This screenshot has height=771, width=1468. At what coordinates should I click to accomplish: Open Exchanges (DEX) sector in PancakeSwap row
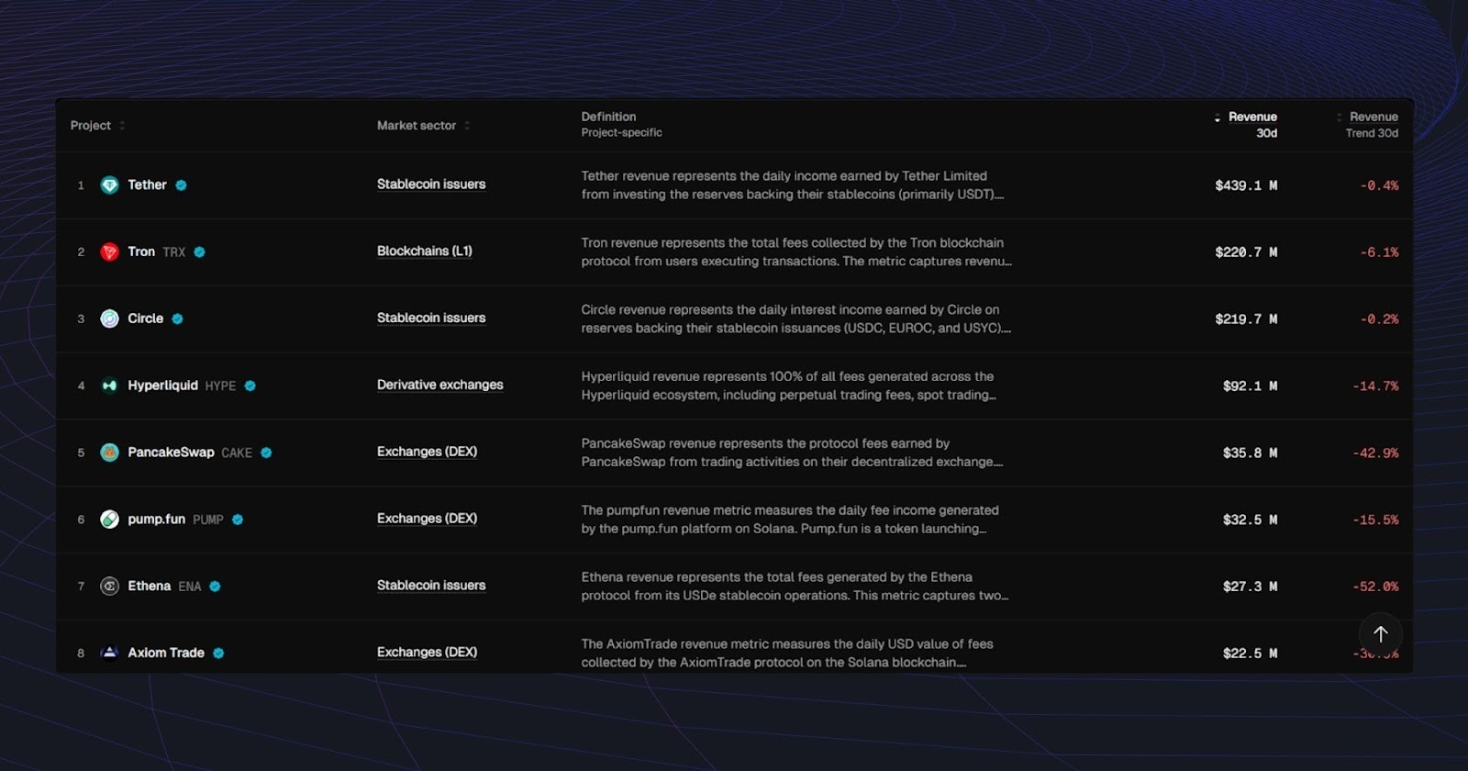(428, 452)
